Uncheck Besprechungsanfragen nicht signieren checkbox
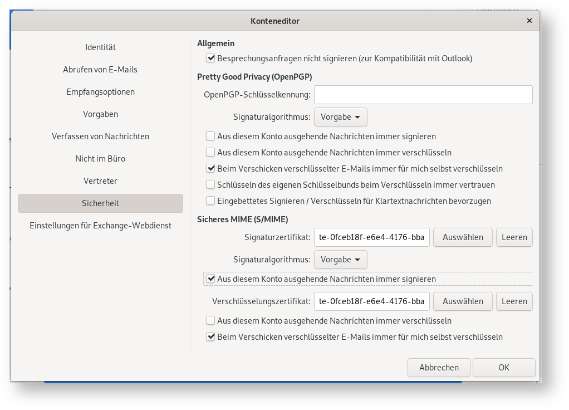Viewport: 569px width, 410px height. point(210,58)
